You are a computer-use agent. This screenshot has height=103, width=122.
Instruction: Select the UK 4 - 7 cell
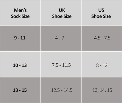click(x=61, y=38)
